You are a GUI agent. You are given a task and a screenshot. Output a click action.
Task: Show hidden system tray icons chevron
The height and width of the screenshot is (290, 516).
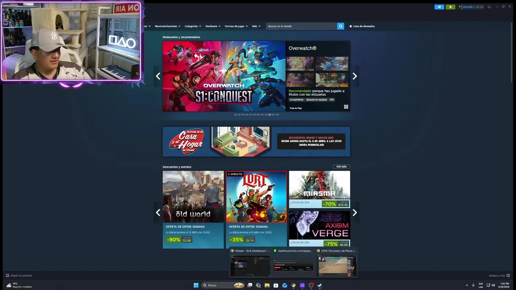pyautogui.click(x=467, y=285)
